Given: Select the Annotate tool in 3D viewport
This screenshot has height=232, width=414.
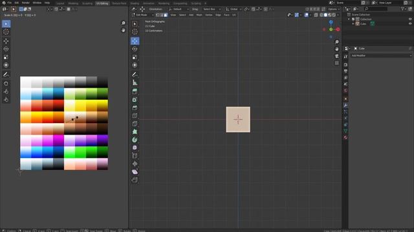Looking at the screenshot, I should click(x=135, y=75).
